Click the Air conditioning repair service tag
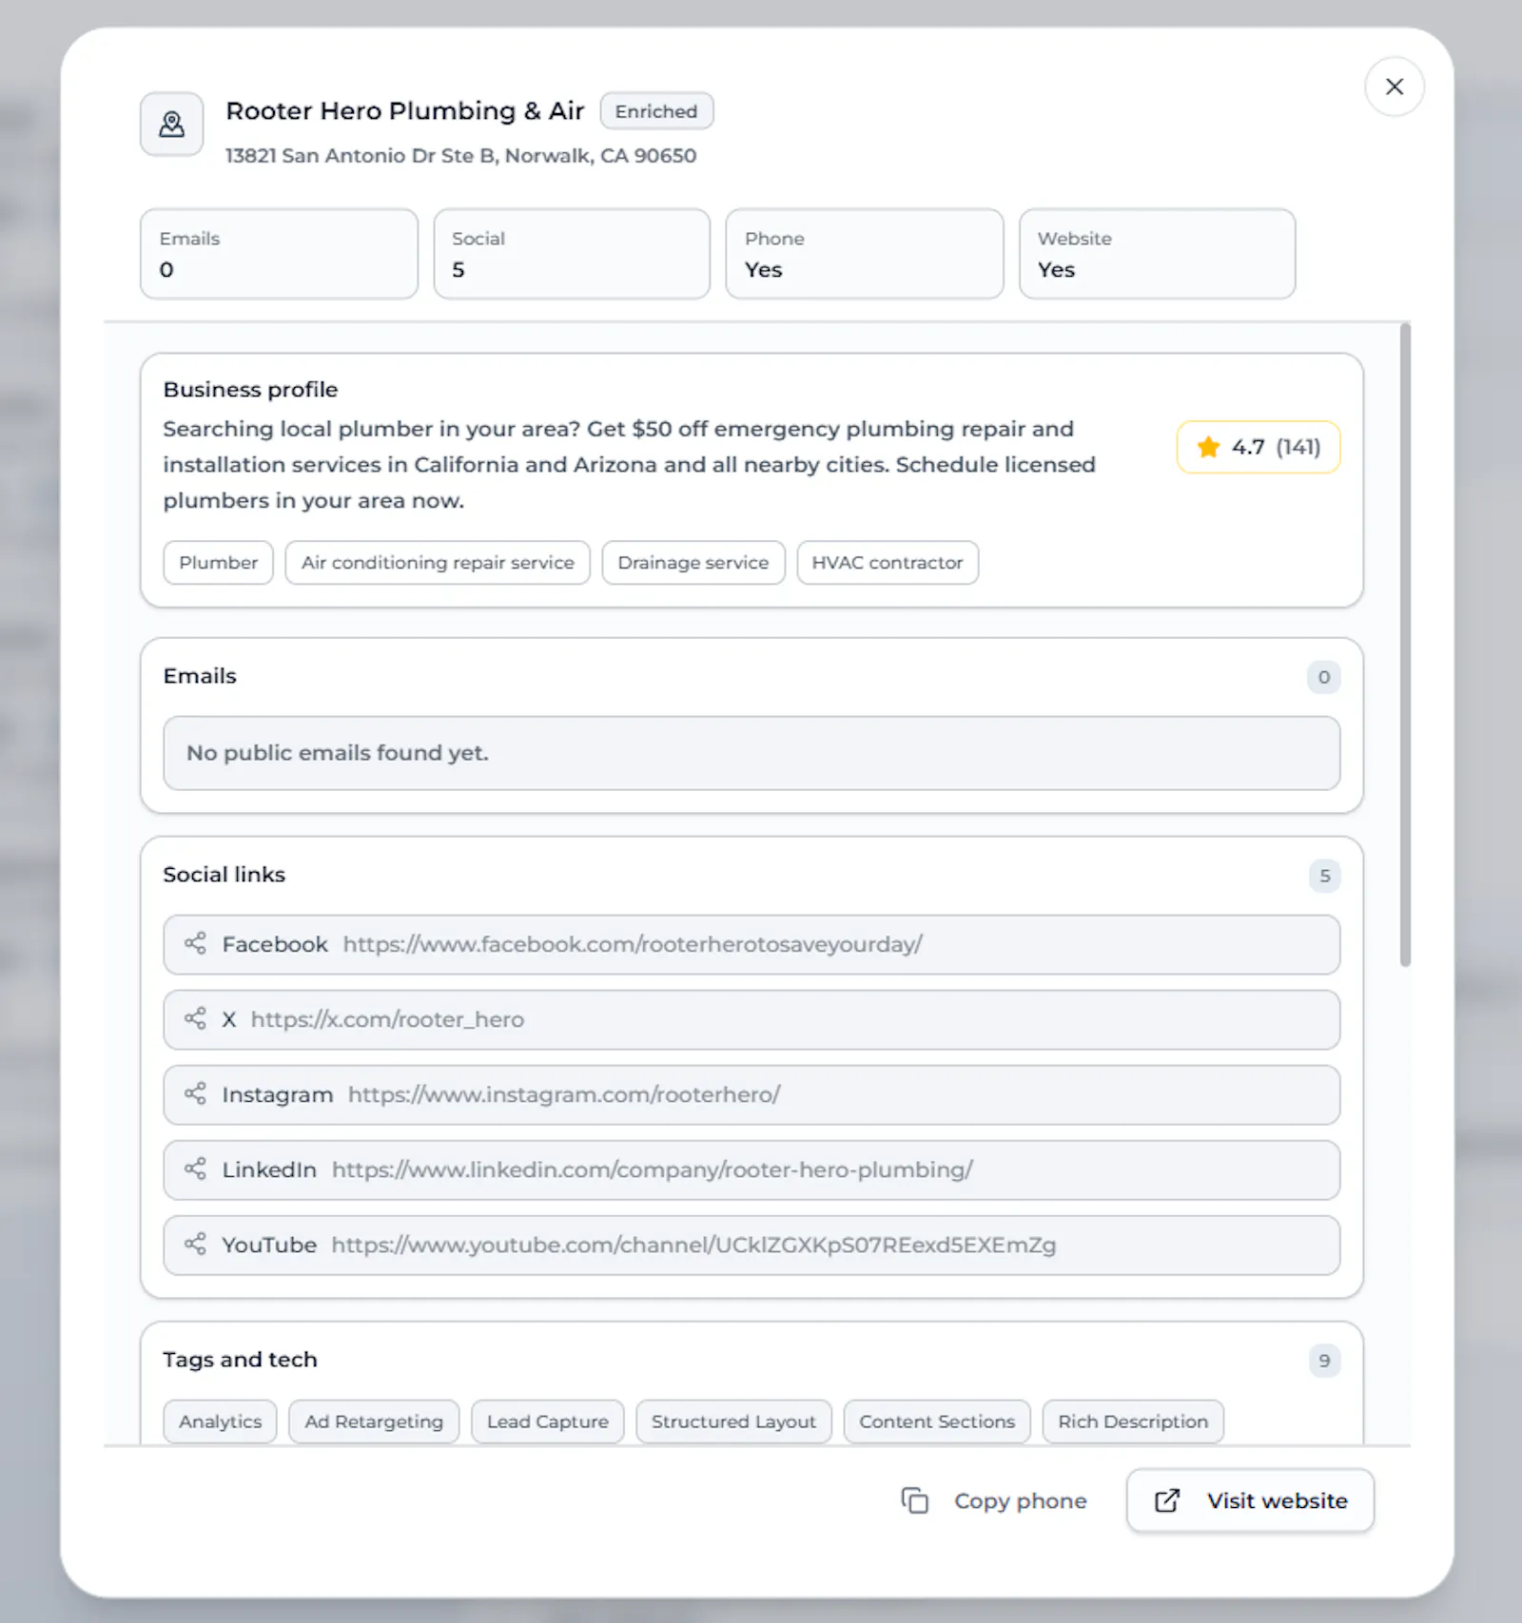 (x=438, y=562)
